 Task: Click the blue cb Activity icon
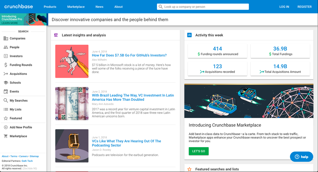coord(189,35)
